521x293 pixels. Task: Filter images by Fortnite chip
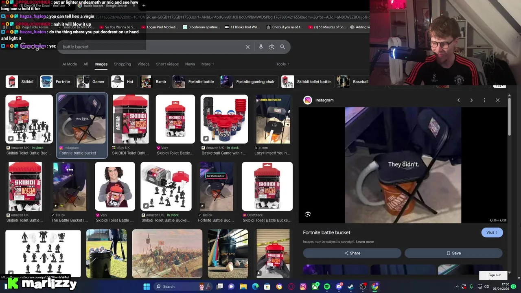click(x=57, y=82)
